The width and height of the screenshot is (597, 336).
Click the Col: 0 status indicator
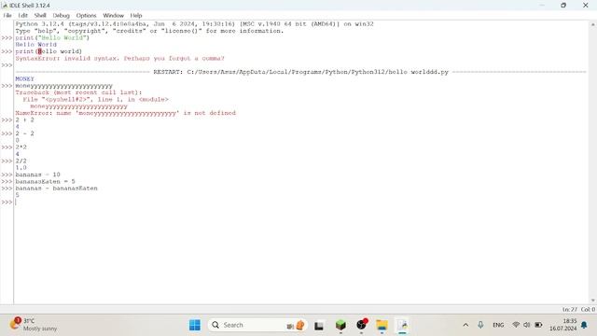[588, 309]
